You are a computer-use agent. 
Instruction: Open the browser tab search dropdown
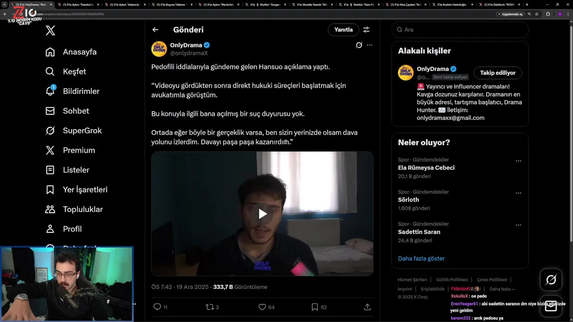coord(4,4)
